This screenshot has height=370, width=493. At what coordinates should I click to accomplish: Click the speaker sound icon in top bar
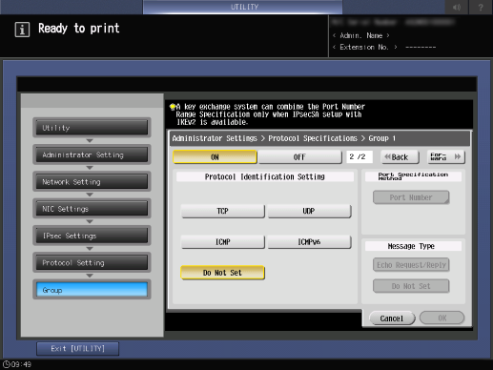(457, 7)
